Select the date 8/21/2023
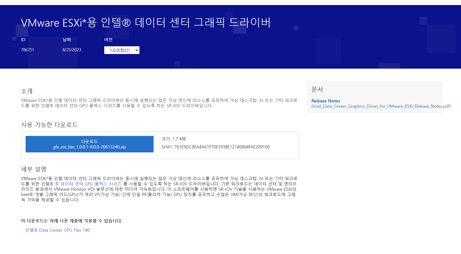Image resolution: width=461 pixels, height=254 pixels. (72, 50)
